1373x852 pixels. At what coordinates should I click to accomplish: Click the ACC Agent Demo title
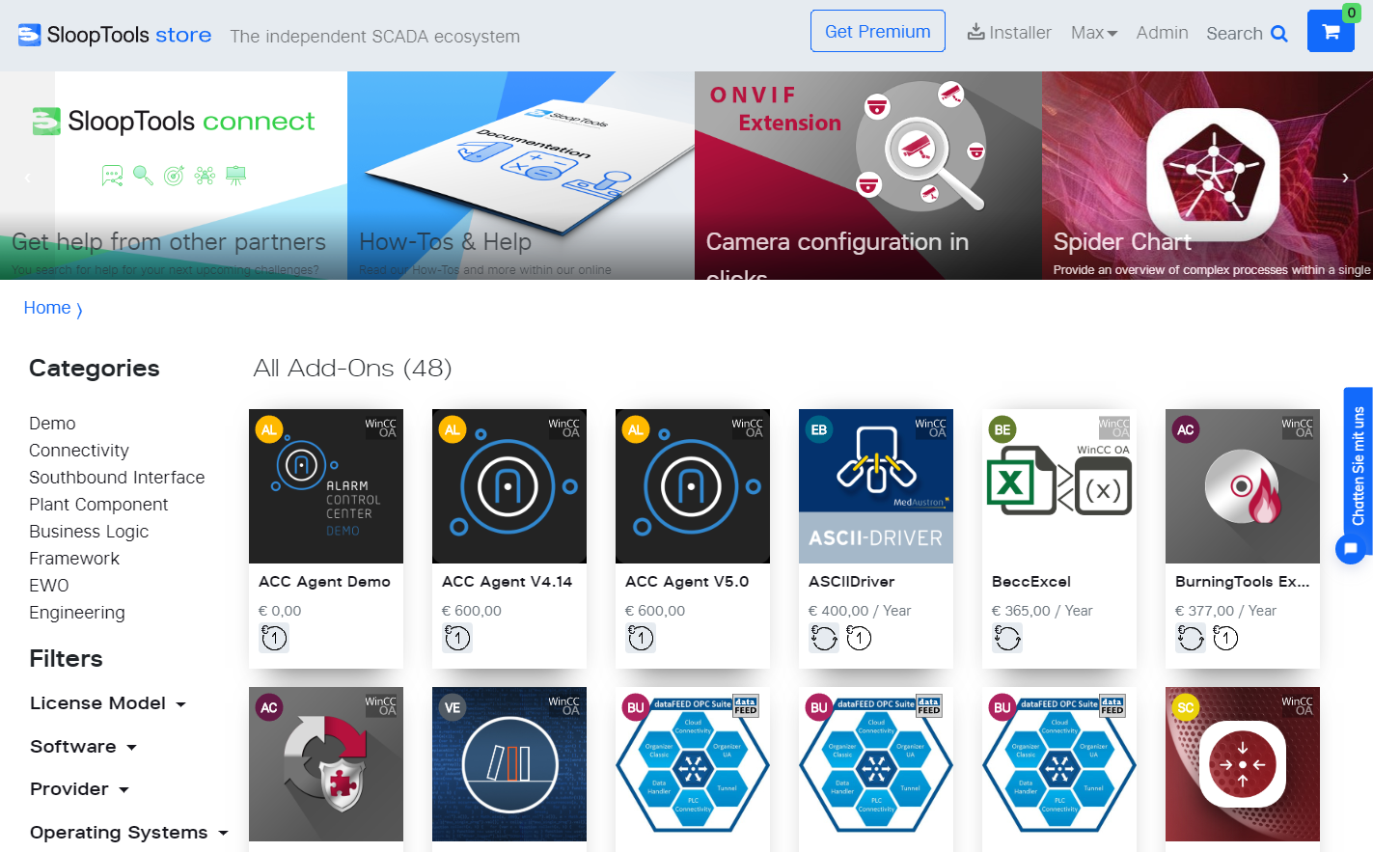324,582
